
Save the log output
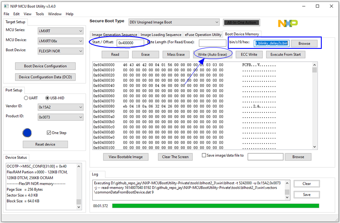tap(306, 195)
